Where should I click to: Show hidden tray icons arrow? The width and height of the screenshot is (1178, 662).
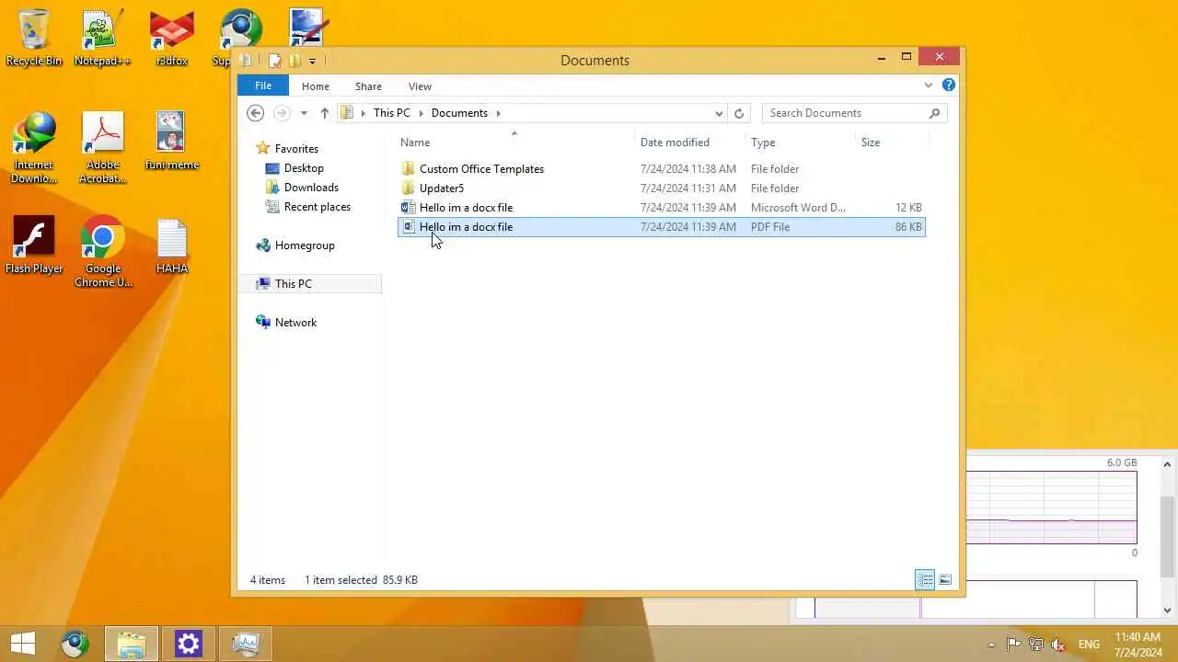pos(990,645)
